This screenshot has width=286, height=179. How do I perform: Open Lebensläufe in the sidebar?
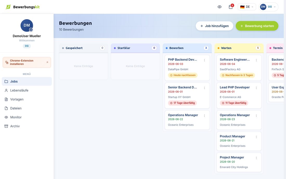(27, 90)
